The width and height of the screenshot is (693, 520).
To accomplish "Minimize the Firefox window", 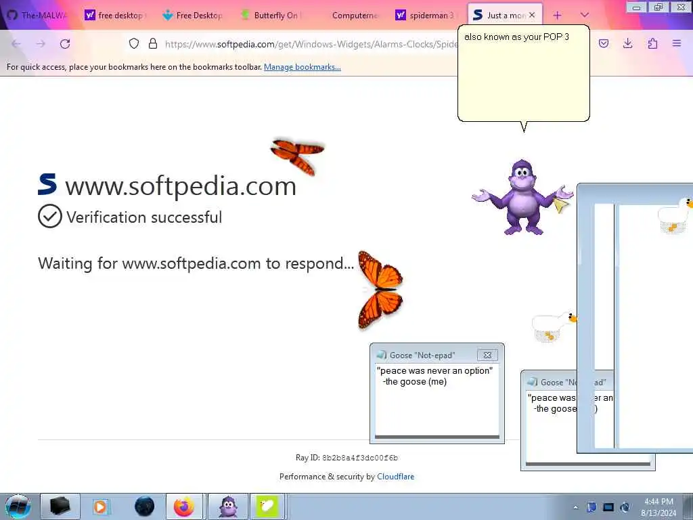I will point(636,7).
